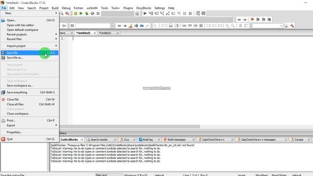Click the editor horizontal scrollbar

pyautogui.click(x=130, y=127)
